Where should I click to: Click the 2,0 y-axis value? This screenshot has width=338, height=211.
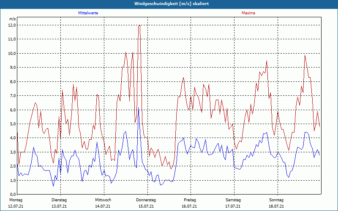[x=13, y=166]
